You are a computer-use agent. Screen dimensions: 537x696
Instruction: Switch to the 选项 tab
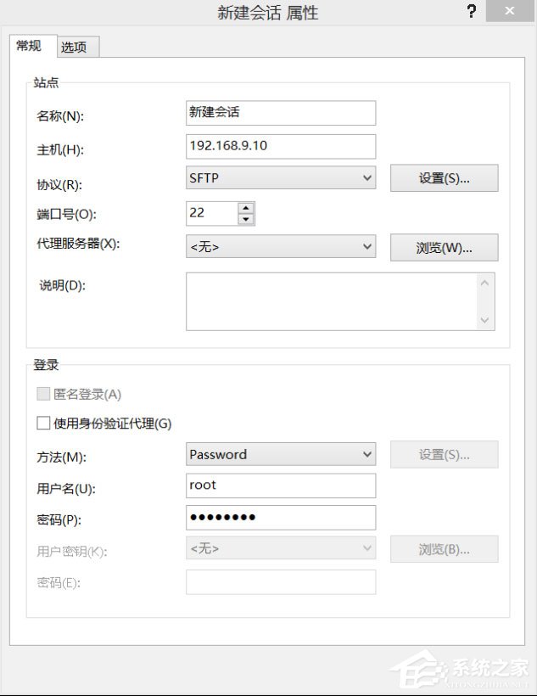(x=74, y=47)
